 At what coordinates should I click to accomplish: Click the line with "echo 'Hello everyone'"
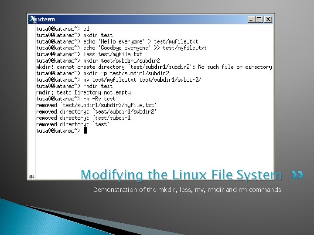[x=117, y=42]
